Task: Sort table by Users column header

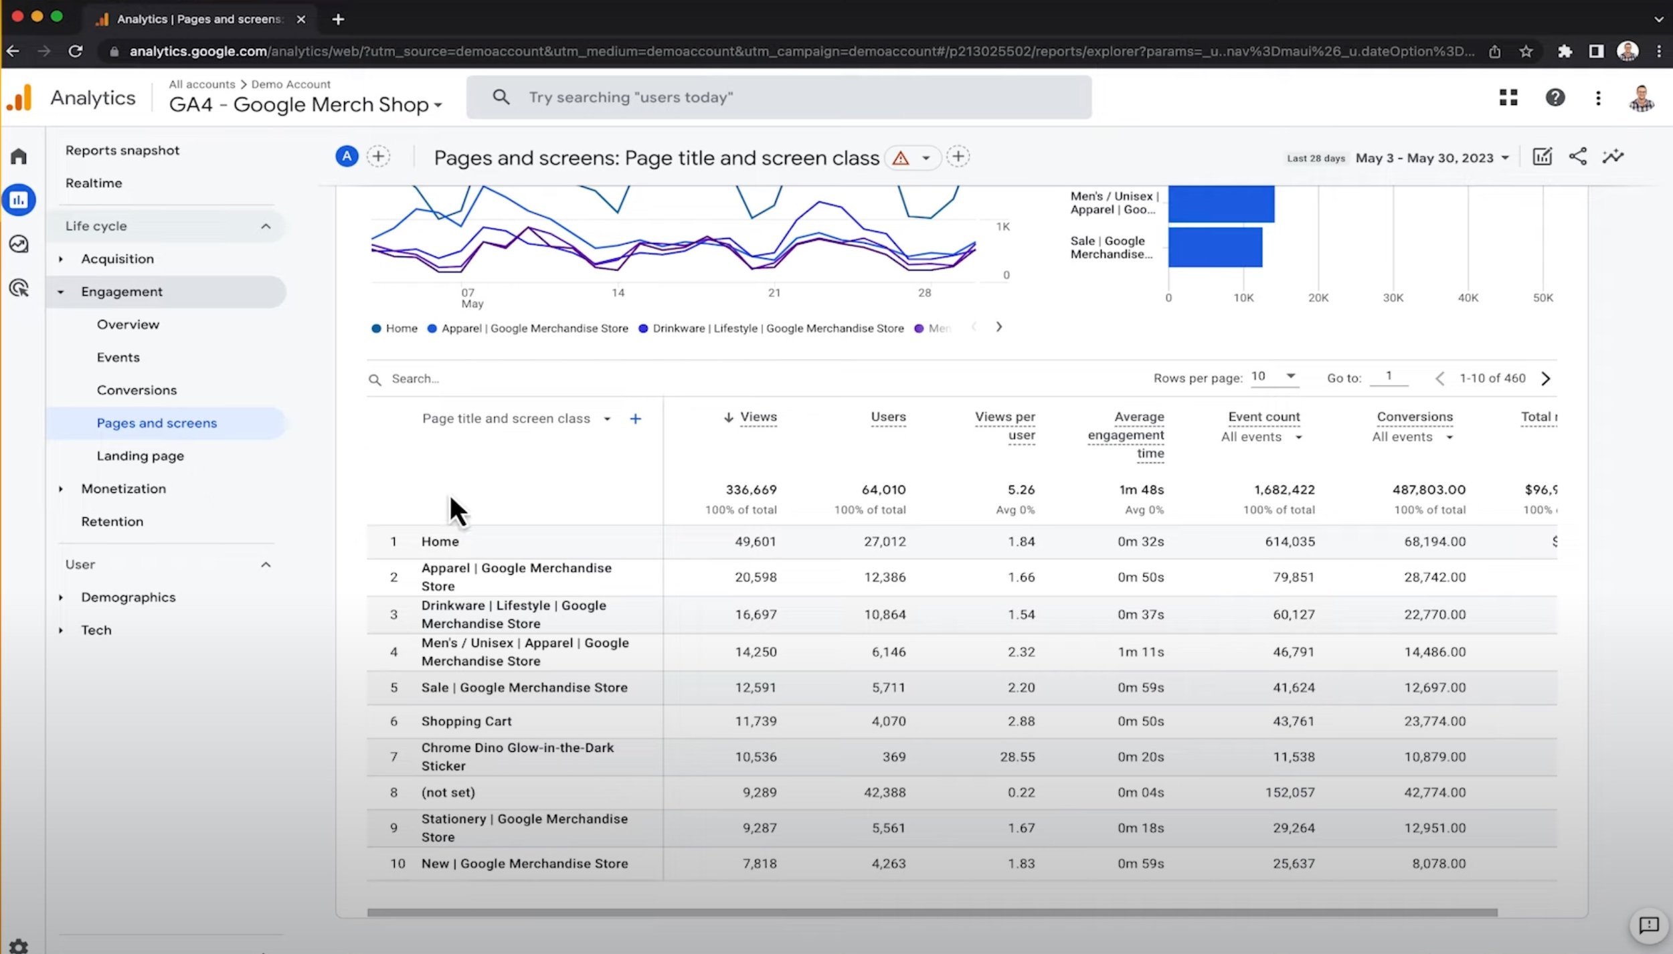Action: [x=888, y=417]
